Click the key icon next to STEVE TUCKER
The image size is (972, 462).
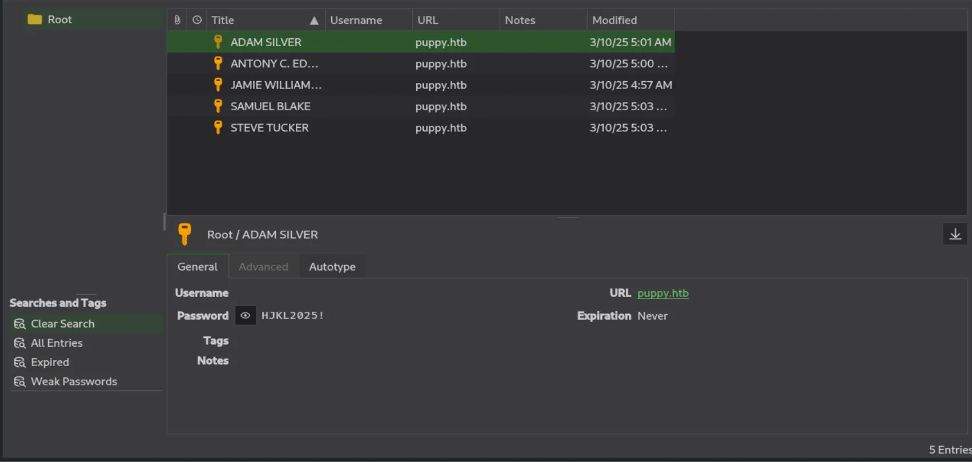[218, 127]
